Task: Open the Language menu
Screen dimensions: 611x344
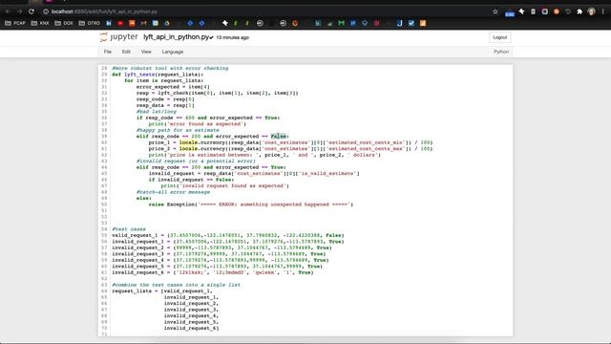Action: [x=173, y=52]
